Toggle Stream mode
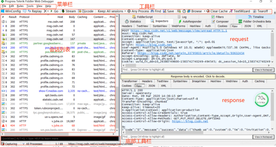The width and height of the screenshot is (276, 147). tap(69, 11)
